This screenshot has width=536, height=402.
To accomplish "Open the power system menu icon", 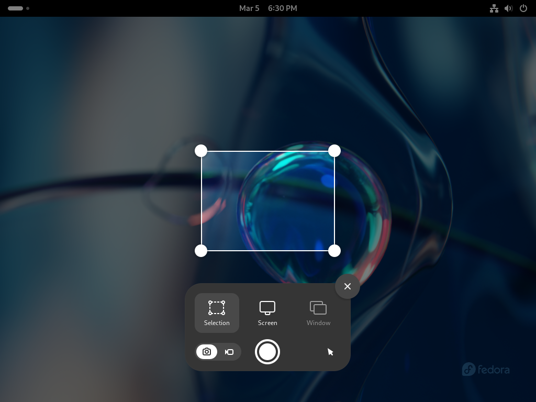I will [x=523, y=8].
